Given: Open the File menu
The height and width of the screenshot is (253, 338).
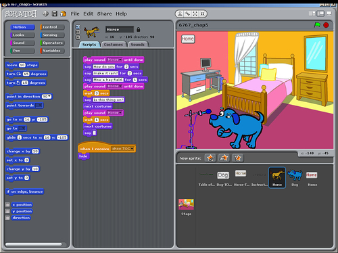Looking at the screenshot, I should (x=75, y=14).
